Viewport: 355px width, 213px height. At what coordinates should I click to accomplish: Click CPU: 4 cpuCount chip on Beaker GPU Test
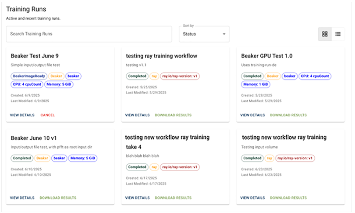pyautogui.click(x=315, y=76)
